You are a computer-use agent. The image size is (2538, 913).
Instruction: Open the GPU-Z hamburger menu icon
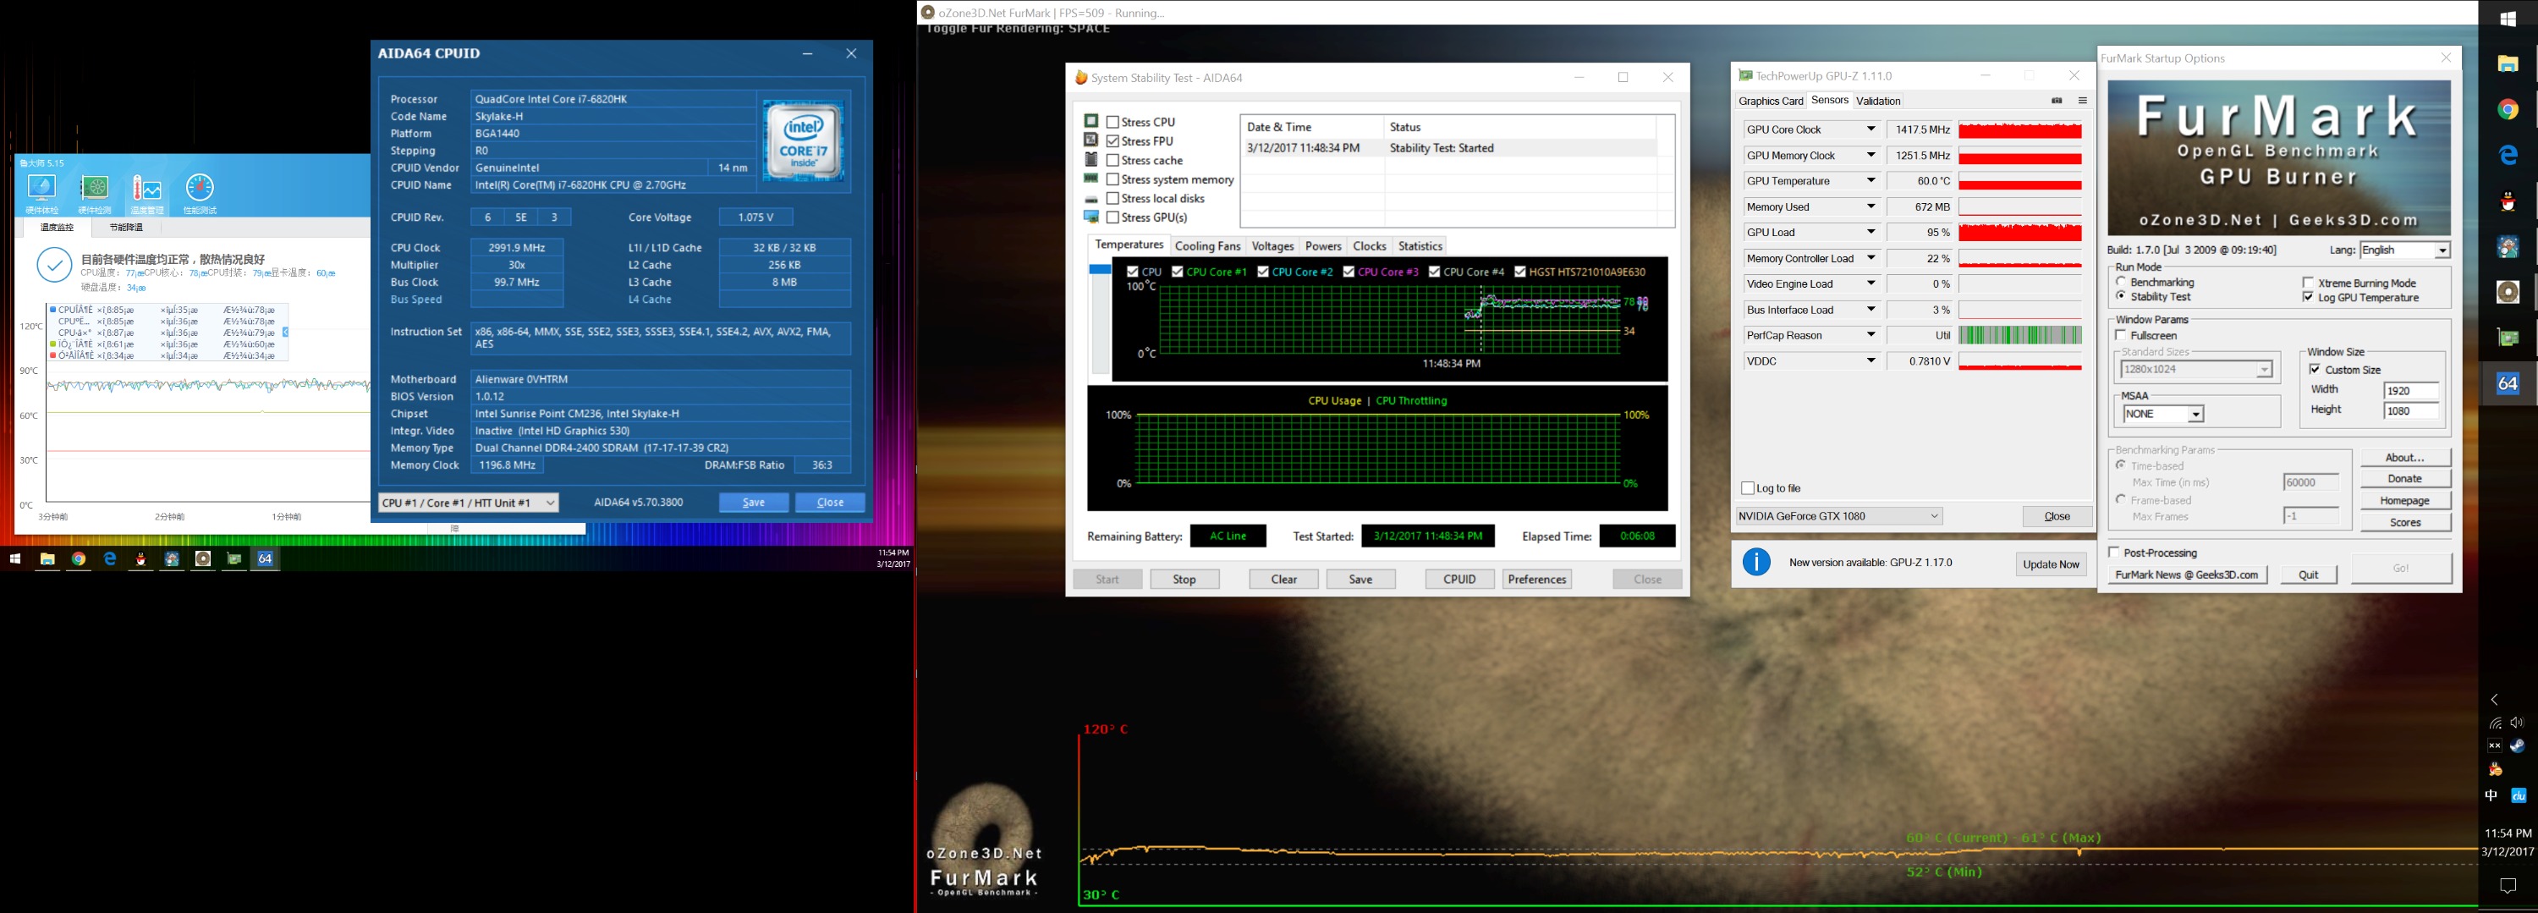point(2082,101)
